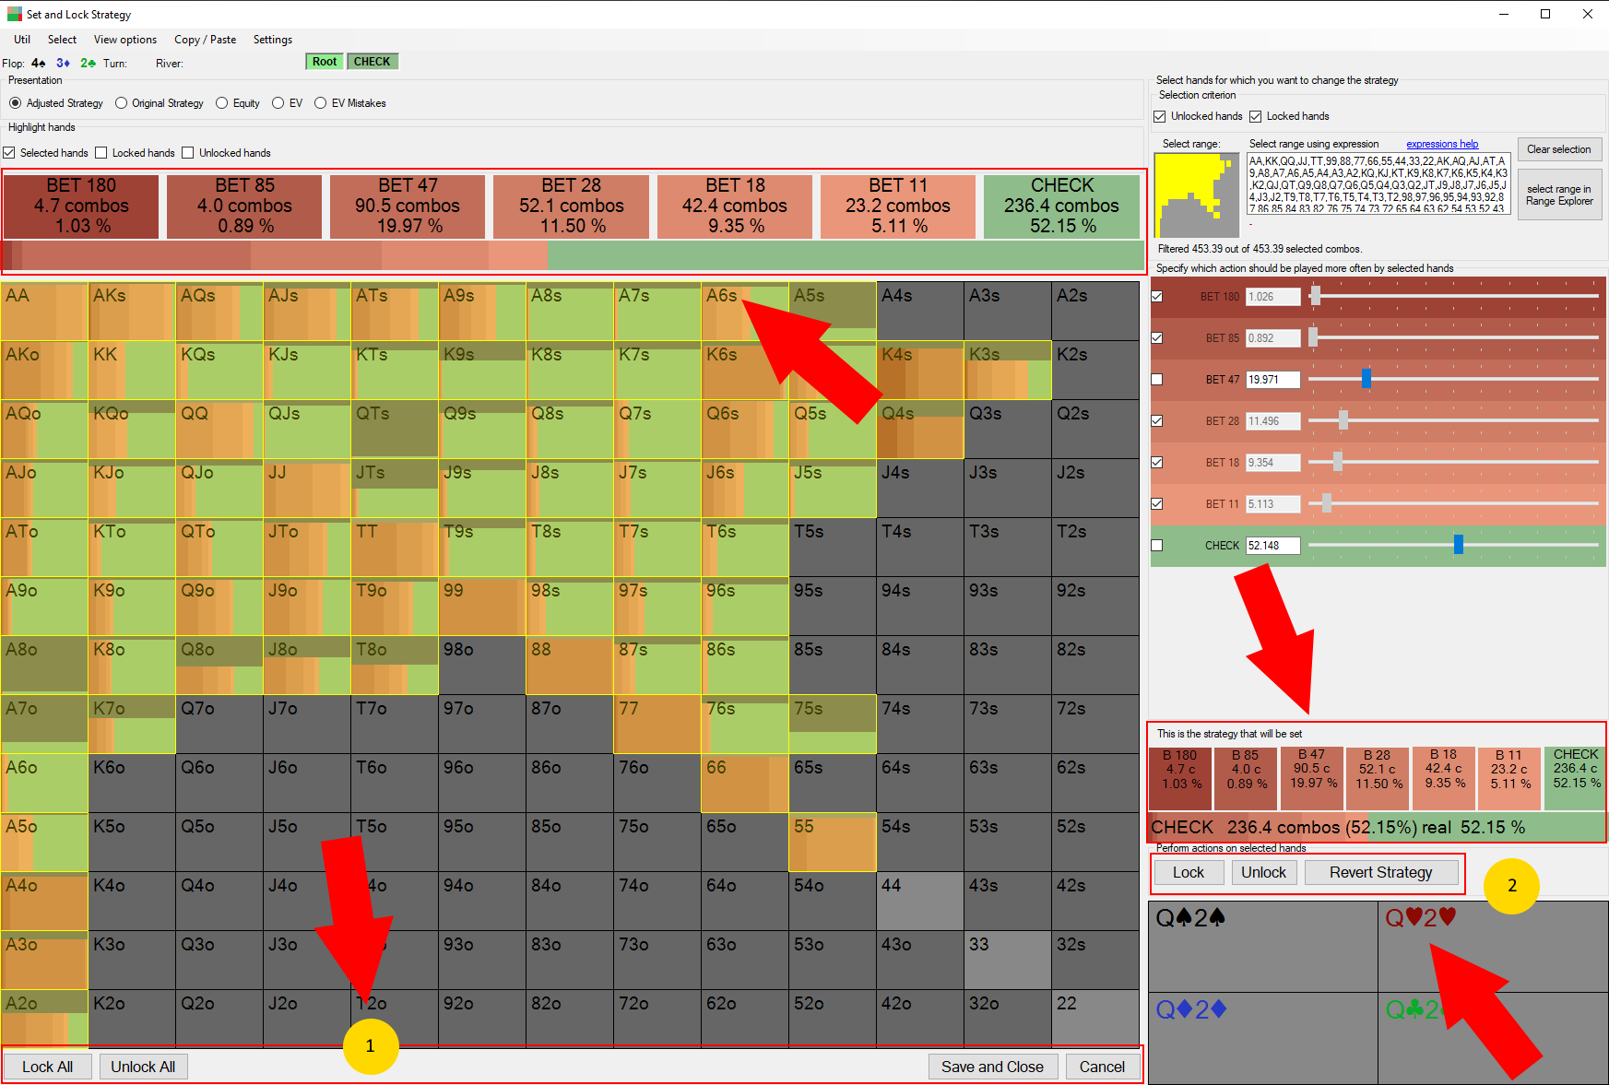Open the Util menu
The height and width of the screenshot is (1085, 1609).
tap(22, 40)
